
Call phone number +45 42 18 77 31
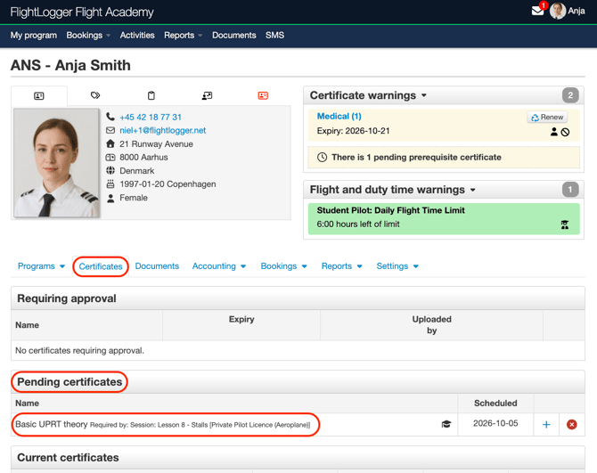coord(151,117)
